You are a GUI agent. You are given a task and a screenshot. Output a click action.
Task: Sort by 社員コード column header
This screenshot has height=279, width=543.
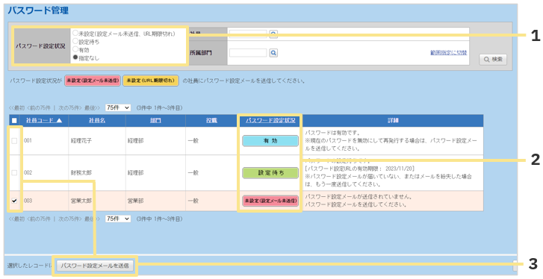(43, 120)
